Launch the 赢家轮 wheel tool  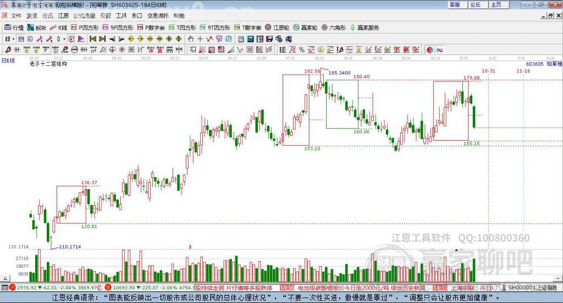coord(305,27)
